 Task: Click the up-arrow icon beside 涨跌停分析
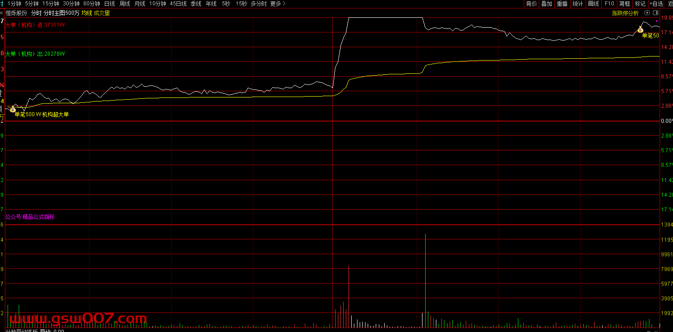click(x=648, y=13)
